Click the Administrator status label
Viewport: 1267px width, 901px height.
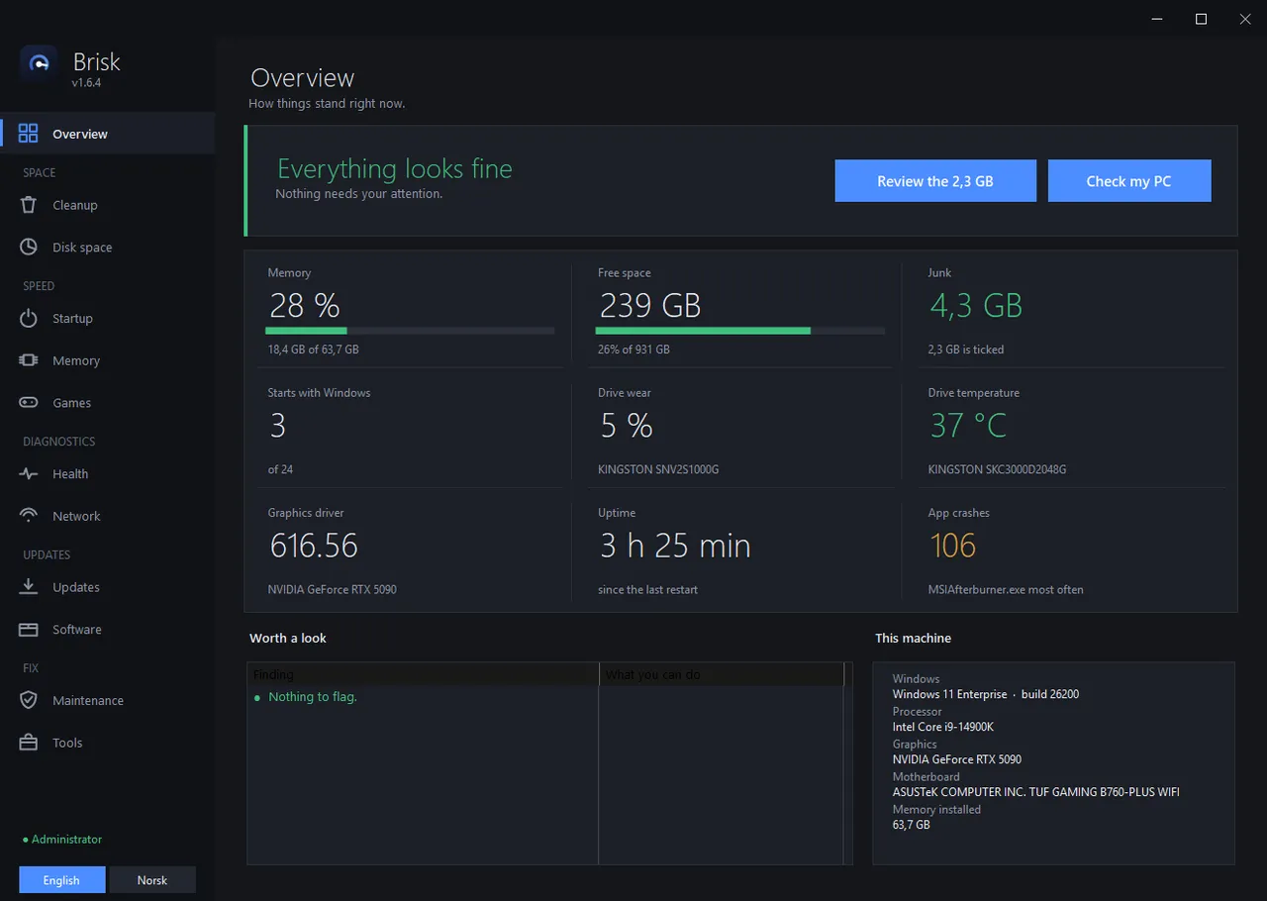(62, 840)
